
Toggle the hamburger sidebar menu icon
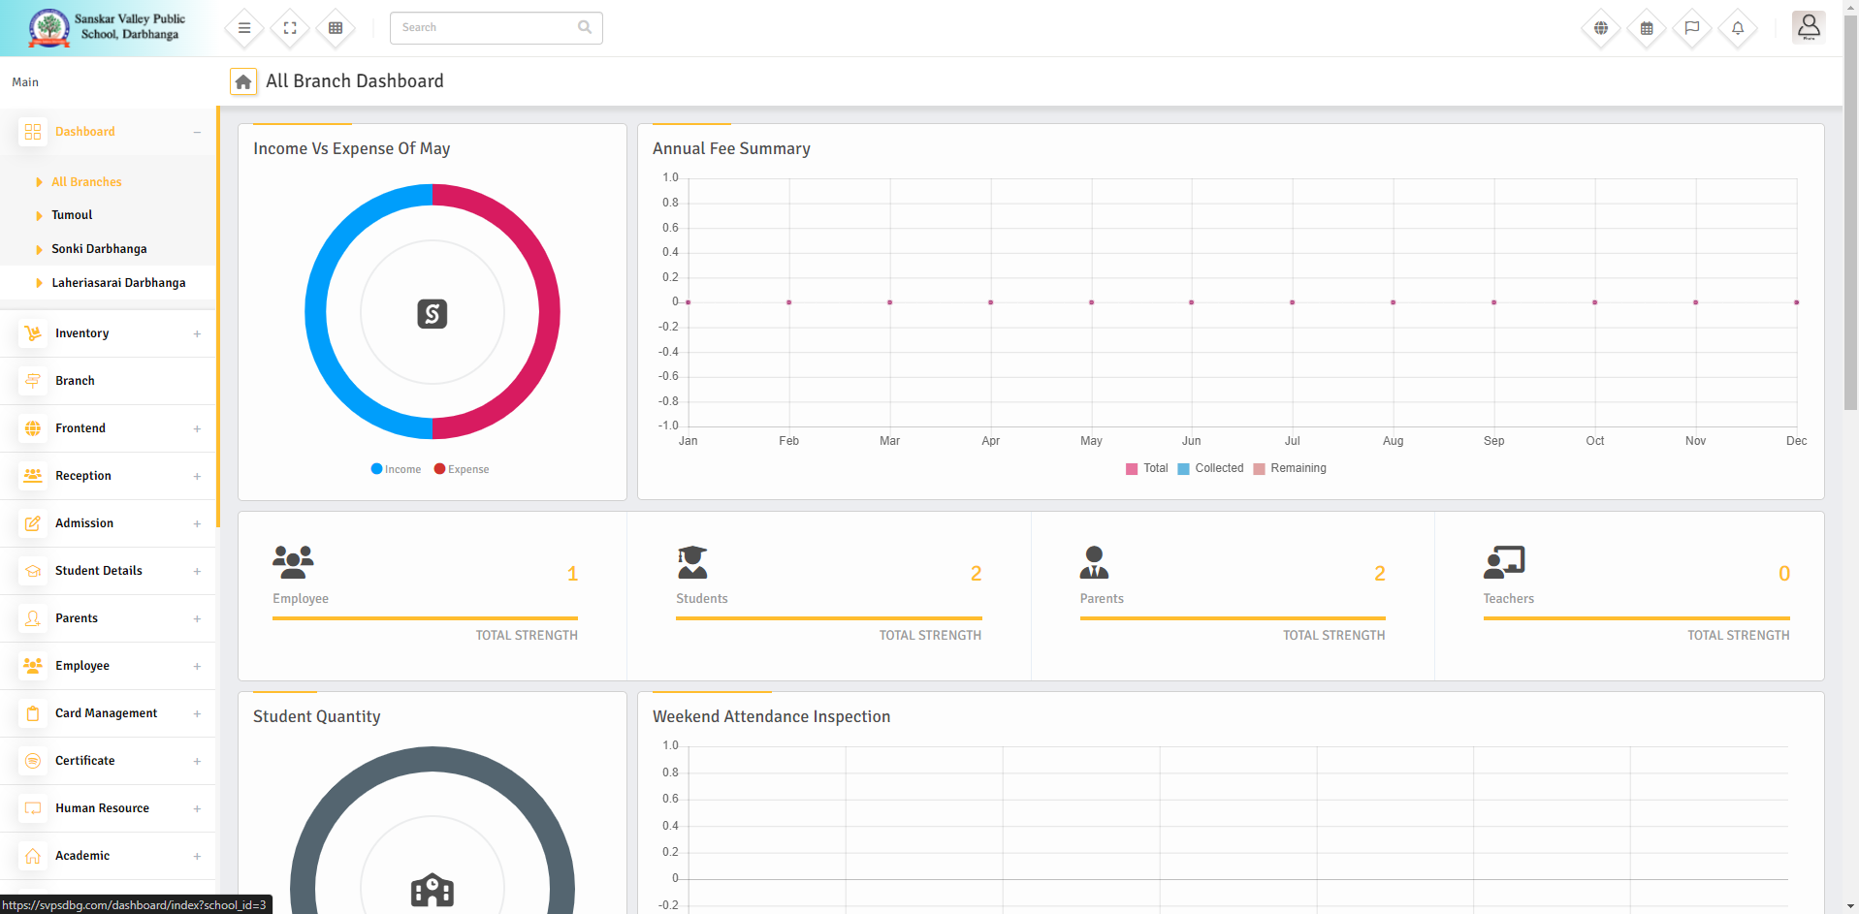click(244, 28)
